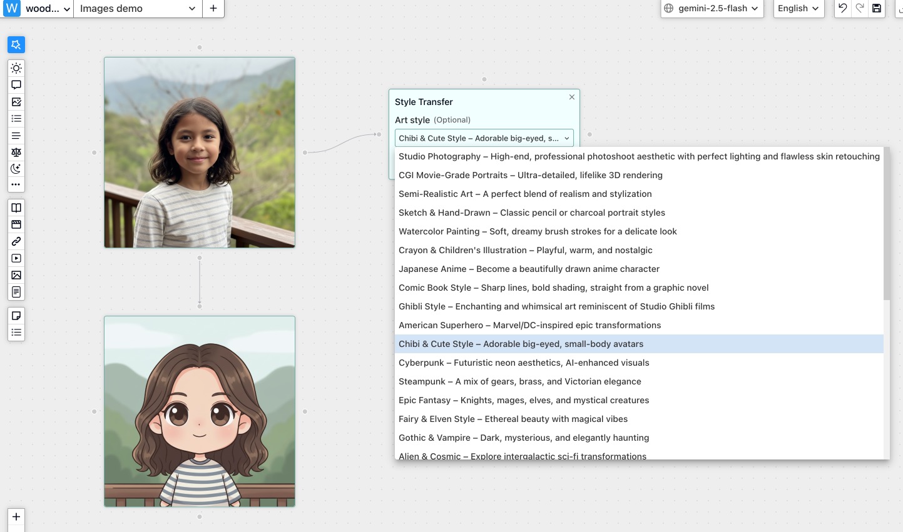The height and width of the screenshot is (532, 903).
Task: Click the scales icon in the sidebar
Action: click(16, 152)
